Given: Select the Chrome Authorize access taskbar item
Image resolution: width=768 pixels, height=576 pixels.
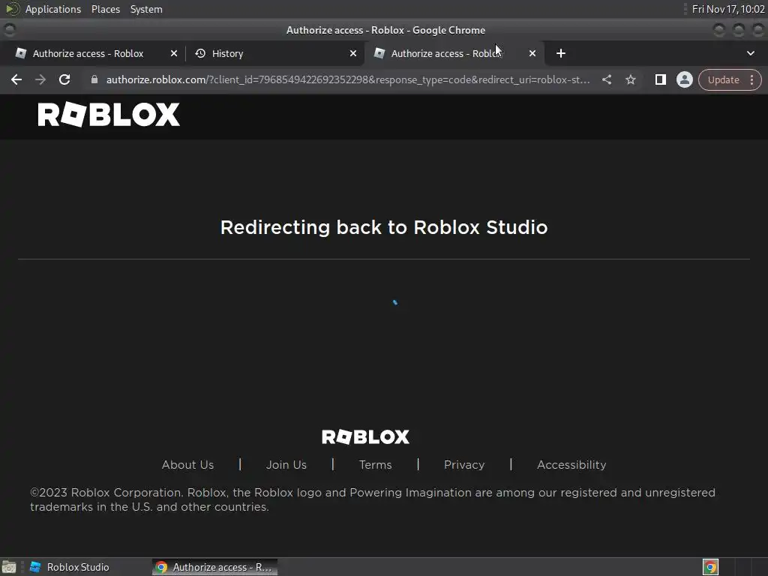Looking at the screenshot, I should coord(214,567).
